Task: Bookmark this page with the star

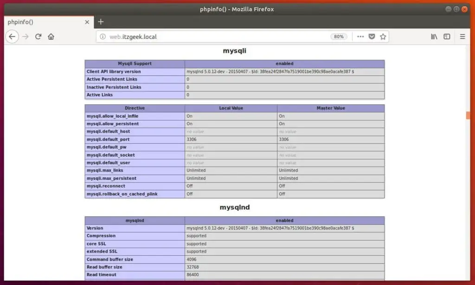Action: tap(383, 37)
